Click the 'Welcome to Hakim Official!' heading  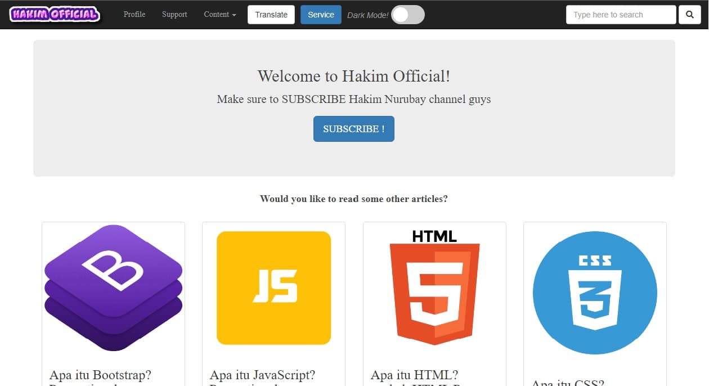[354, 76]
